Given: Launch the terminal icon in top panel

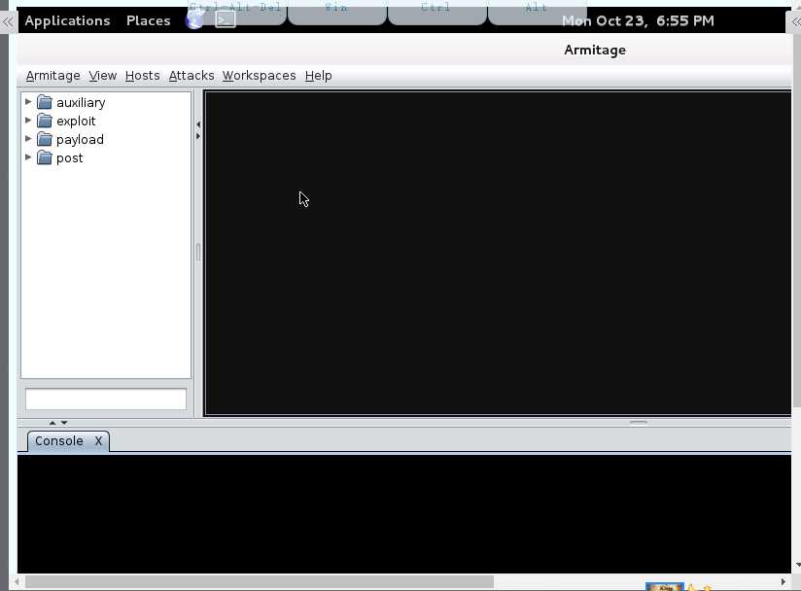Looking at the screenshot, I should [x=226, y=19].
